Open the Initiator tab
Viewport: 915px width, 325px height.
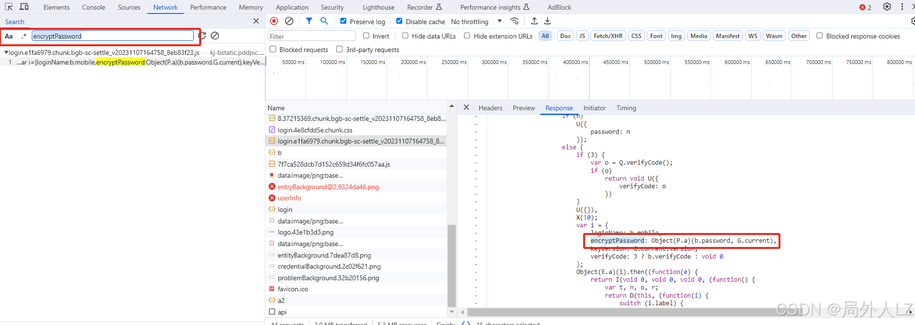click(x=594, y=108)
